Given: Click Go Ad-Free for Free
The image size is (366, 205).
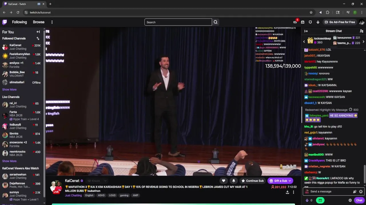Looking at the screenshot, I should pos(340,22).
